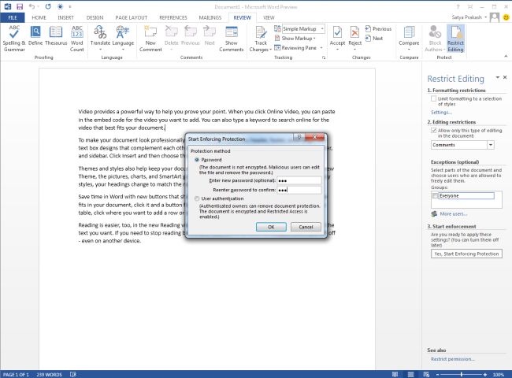Expand the Tracking group dialog launcher
This screenshot has height=378, width=512.
324,57
